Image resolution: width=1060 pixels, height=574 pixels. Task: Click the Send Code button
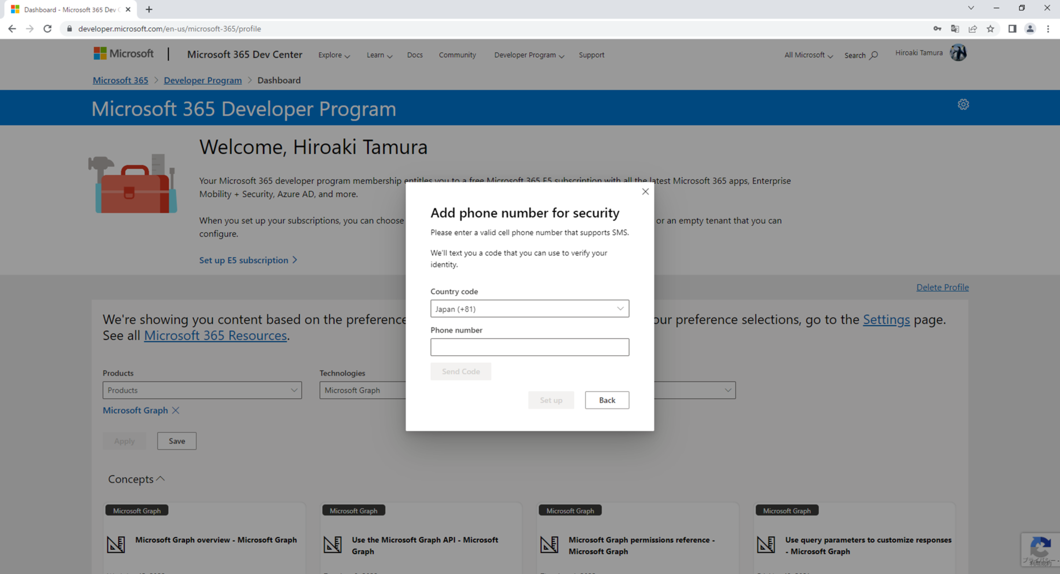(461, 371)
